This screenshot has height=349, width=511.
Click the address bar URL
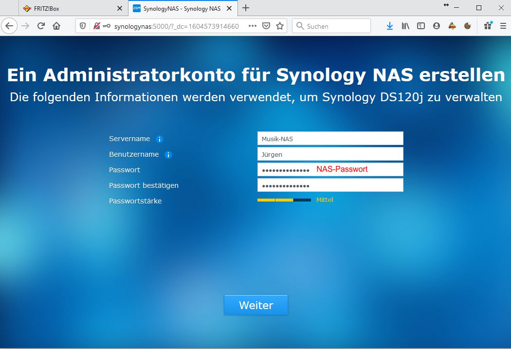(x=176, y=26)
